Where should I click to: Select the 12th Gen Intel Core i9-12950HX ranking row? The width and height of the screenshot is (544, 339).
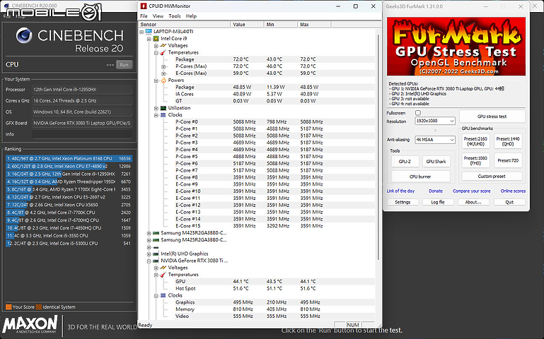click(69, 174)
